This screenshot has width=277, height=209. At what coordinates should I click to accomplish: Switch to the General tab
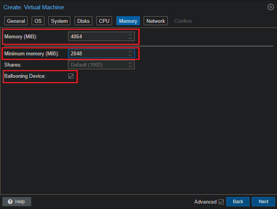coord(16,21)
